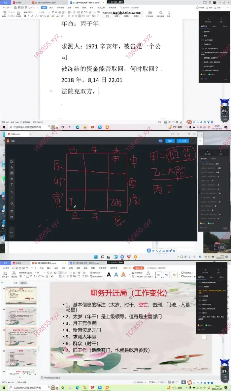Switch to the 奇门遁甲 .docx document tab in Writer
The image size is (231, 391).
click(86, 3)
